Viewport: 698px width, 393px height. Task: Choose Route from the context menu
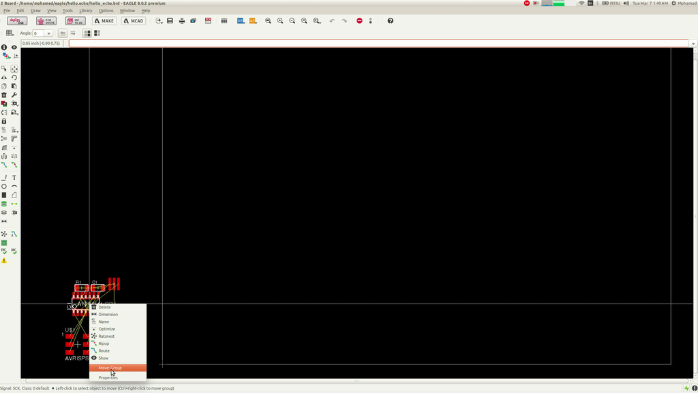118,351
